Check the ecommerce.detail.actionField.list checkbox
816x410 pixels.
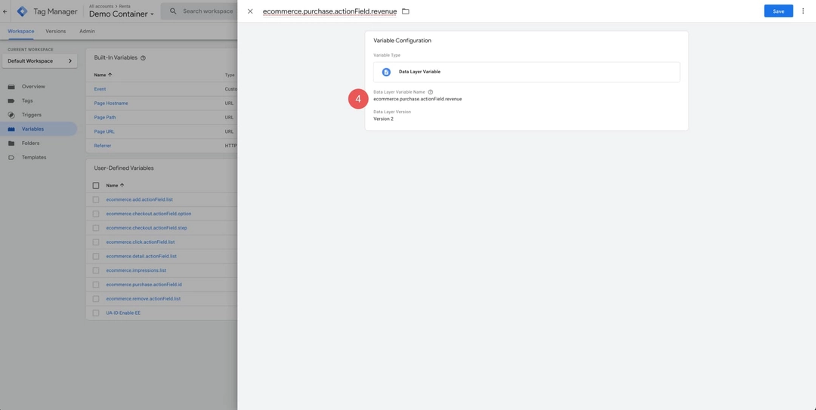tap(96, 256)
